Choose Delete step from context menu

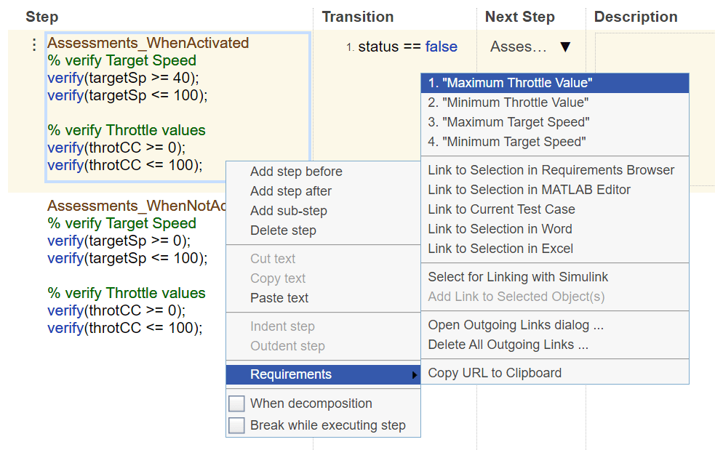(x=283, y=230)
